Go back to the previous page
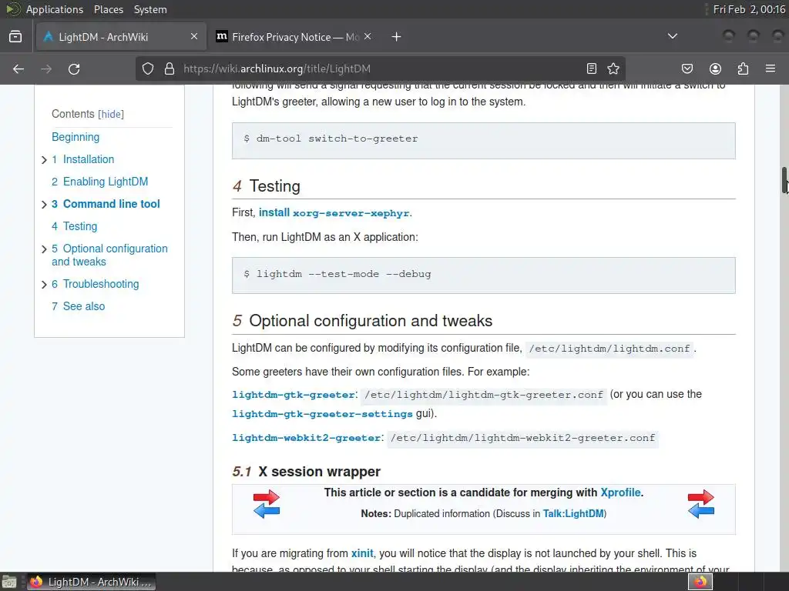789x591 pixels. coord(18,68)
